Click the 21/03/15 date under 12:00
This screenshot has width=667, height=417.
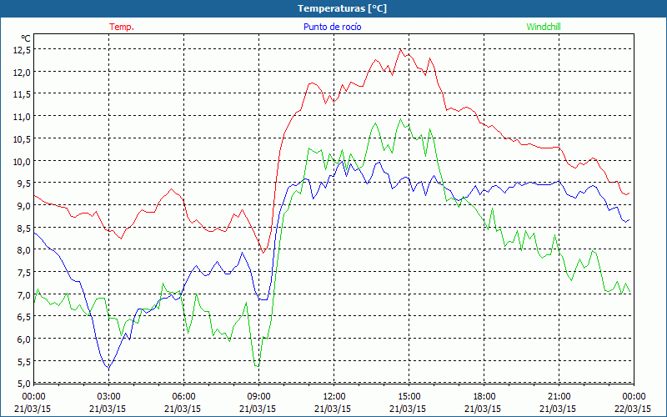click(333, 409)
